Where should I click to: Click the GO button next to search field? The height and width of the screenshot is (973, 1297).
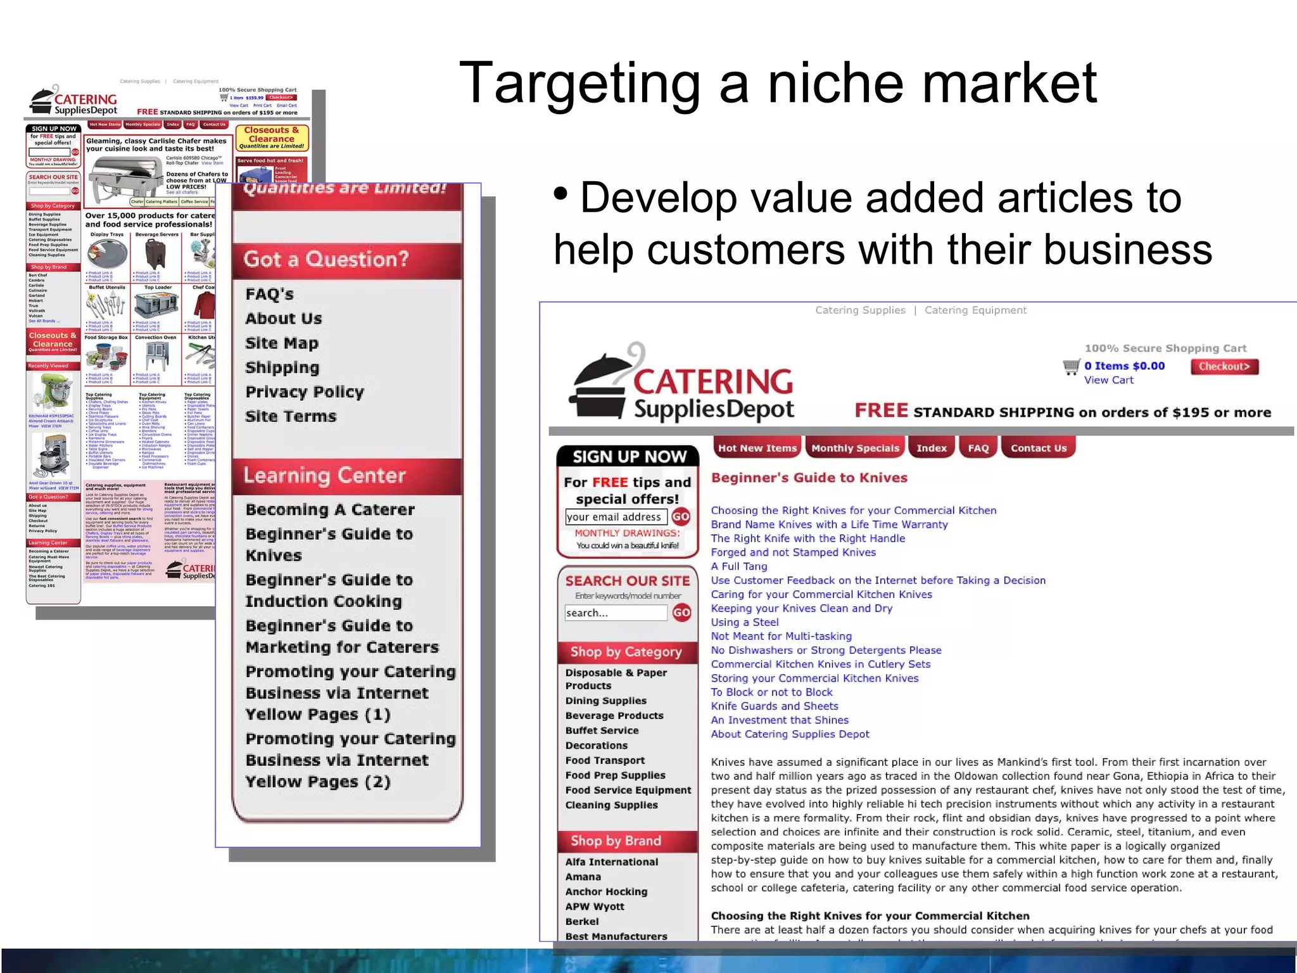(681, 613)
